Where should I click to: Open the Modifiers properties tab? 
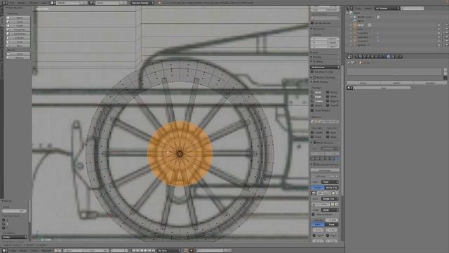[x=380, y=56]
